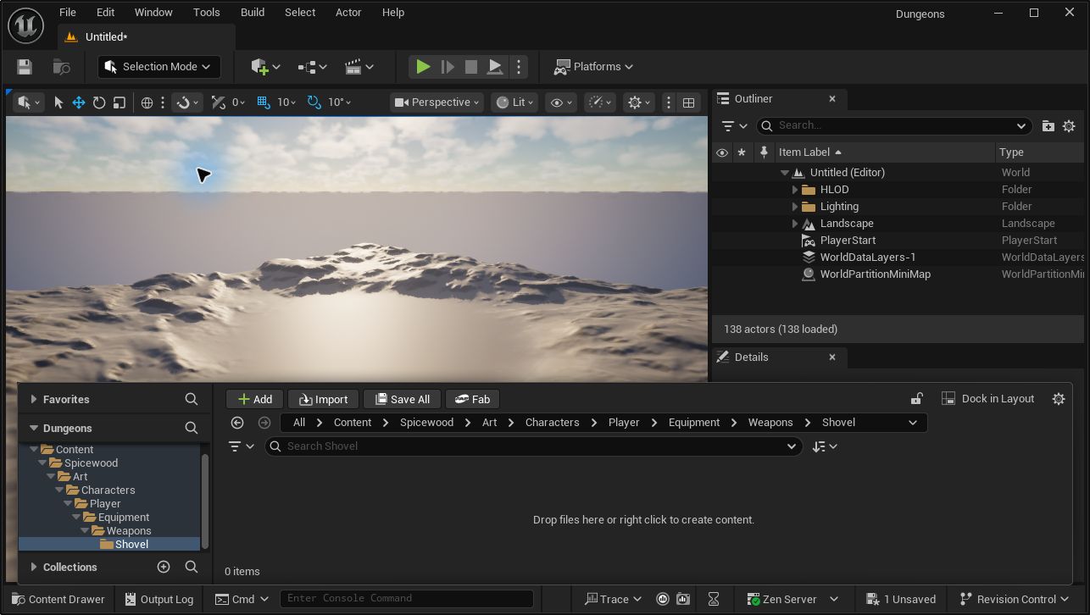Viewport: 1090px width, 615px height.
Task: Click the Fab button
Action: pyautogui.click(x=473, y=399)
